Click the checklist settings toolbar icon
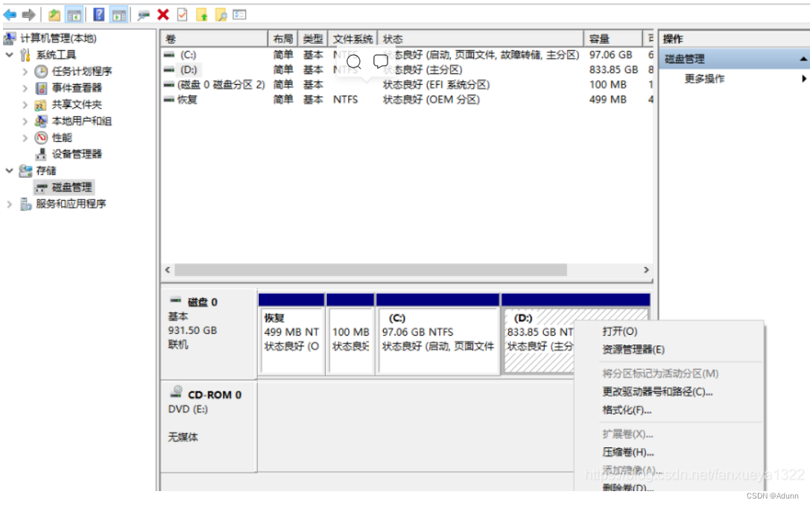The image size is (810, 506). [240, 14]
